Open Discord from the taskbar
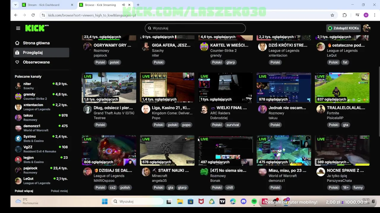 point(243,201)
